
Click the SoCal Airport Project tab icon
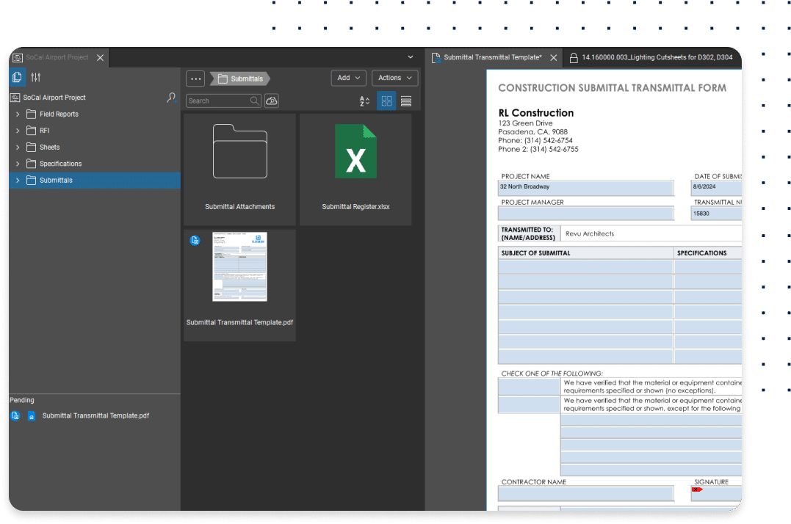tap(18, 57)
